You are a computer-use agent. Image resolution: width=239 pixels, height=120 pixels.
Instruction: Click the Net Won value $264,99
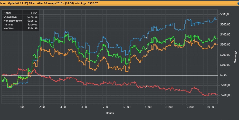(32, 28)
